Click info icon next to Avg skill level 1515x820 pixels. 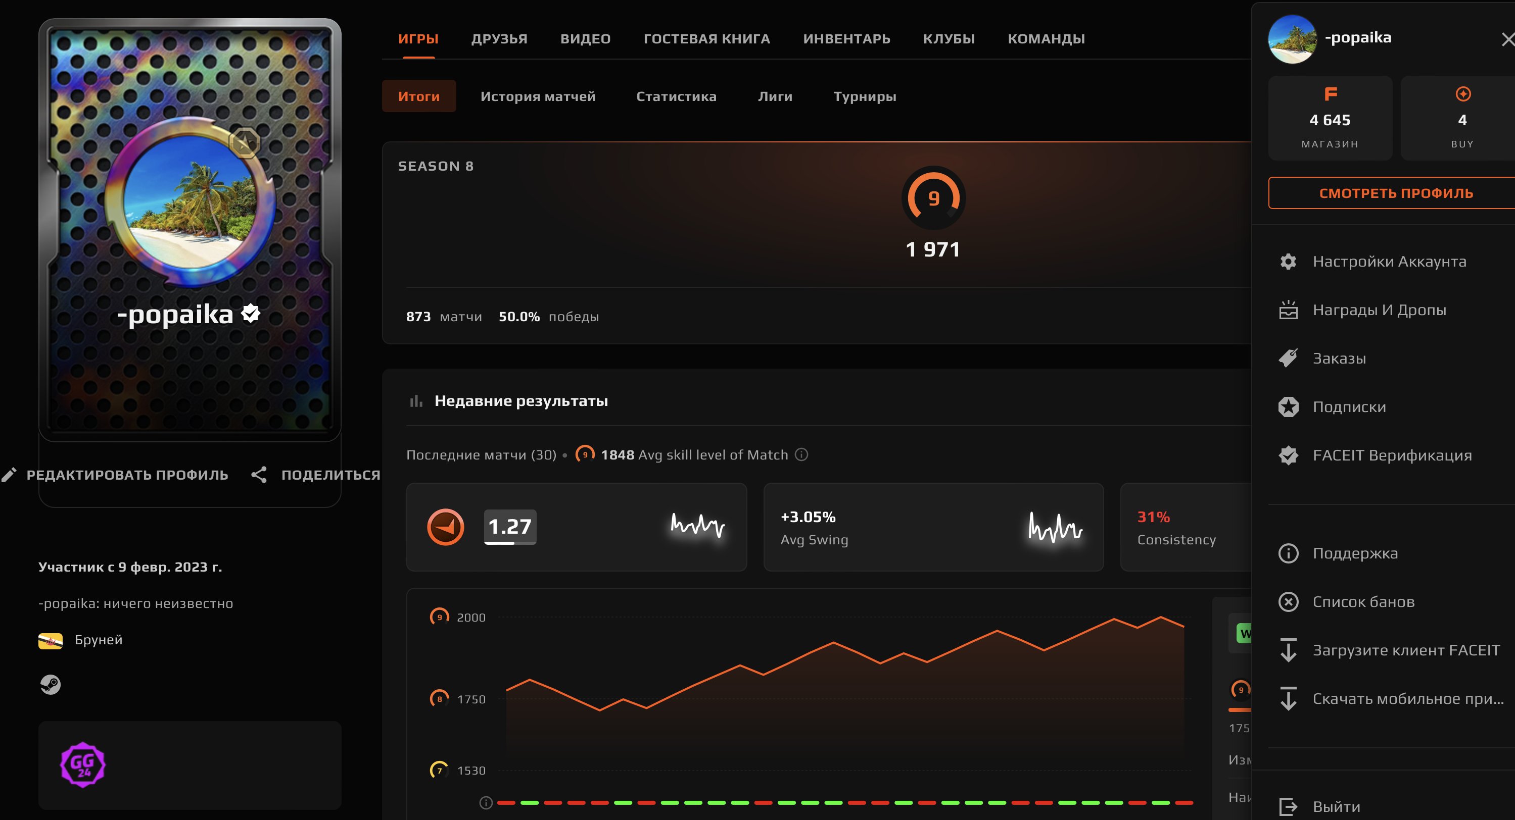801,454
